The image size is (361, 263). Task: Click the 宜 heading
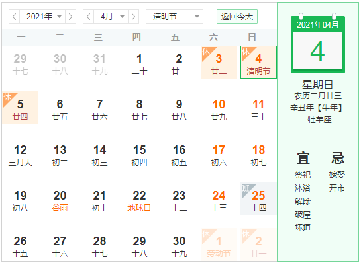coord(303,158)
